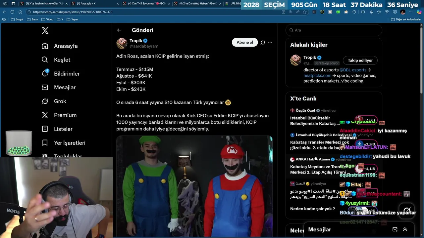This screenshot has height=238, width=424.
Task: Click back arrow next to Gönderi
Action: (119, 30)
